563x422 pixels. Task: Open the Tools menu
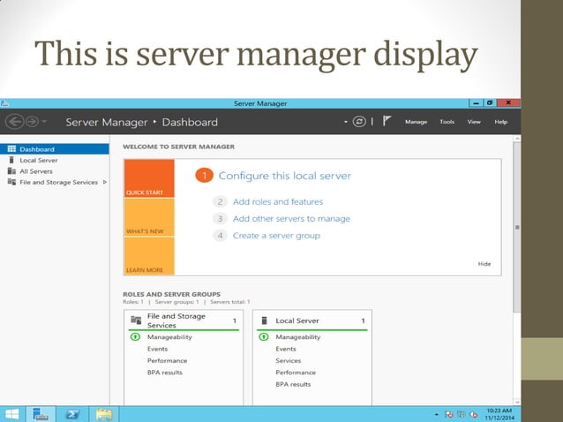(447, 121)
